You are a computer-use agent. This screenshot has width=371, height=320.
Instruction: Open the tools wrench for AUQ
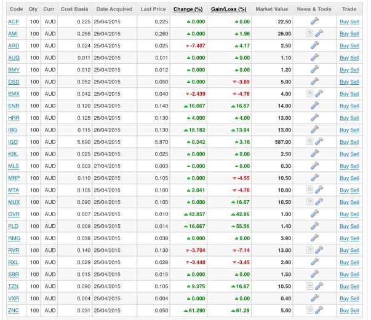[314, 57]
